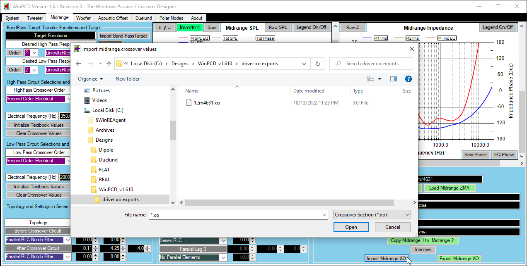Click the Up directory arrow icon
Screen dimensions: 527x266
109,64
